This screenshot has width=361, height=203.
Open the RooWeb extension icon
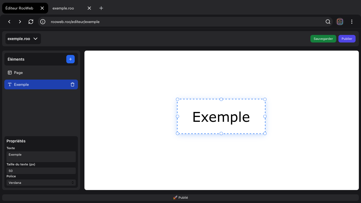click(x=340, y=22)
